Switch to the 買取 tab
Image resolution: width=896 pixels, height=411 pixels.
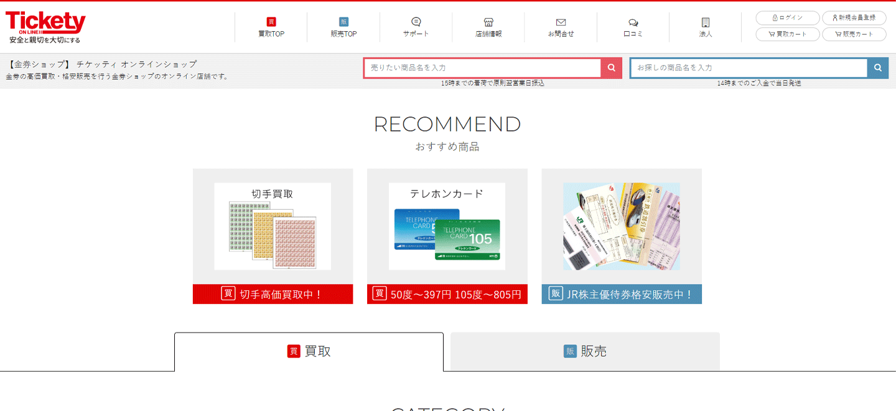click(309, 351)
